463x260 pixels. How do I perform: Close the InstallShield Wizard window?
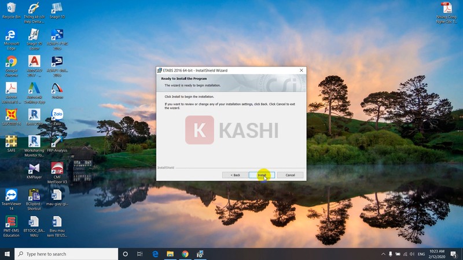point(301,70)
